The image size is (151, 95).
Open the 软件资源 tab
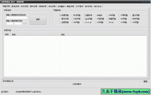click(24, 6)
